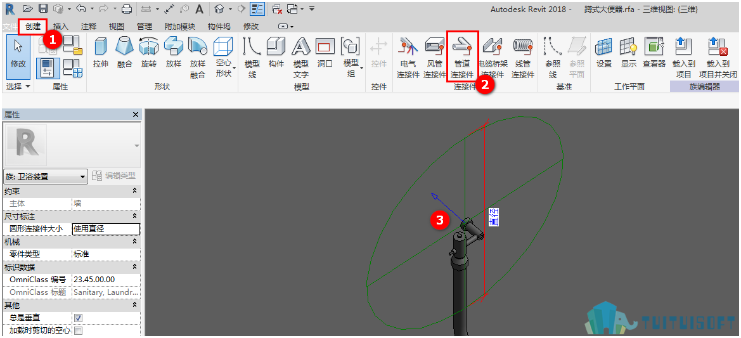The image size is (741, 338).
Task: Click 载入到项目 (Load into Project)
Action: [683, 56]
